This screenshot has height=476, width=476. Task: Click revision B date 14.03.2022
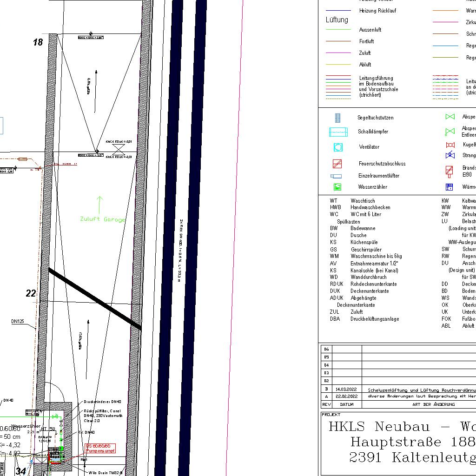(x=346, y=390)
